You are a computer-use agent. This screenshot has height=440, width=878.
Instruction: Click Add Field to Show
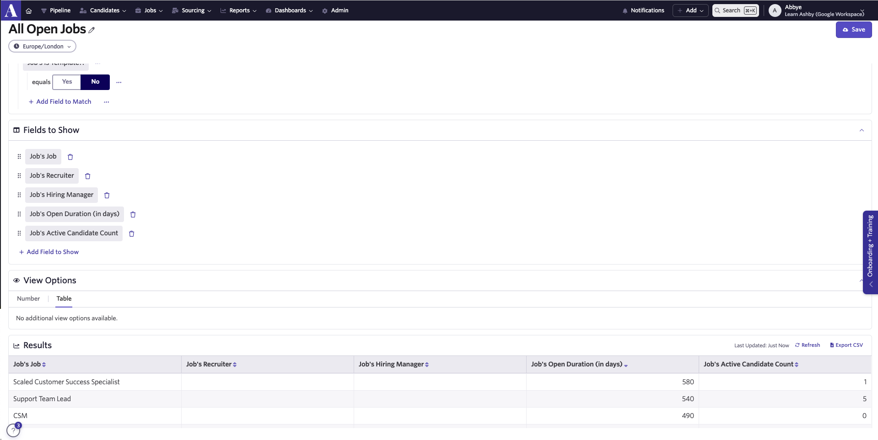(x=49, y=252)
